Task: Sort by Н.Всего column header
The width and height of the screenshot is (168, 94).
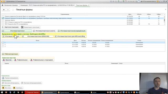Action: pyautogui.click(x=139, y=14)
